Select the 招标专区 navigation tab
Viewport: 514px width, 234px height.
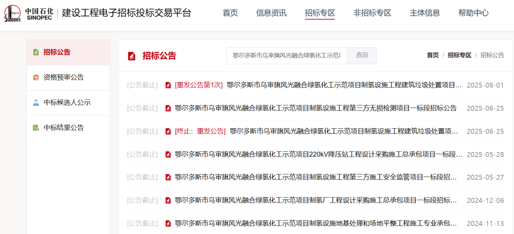point(320,13)
